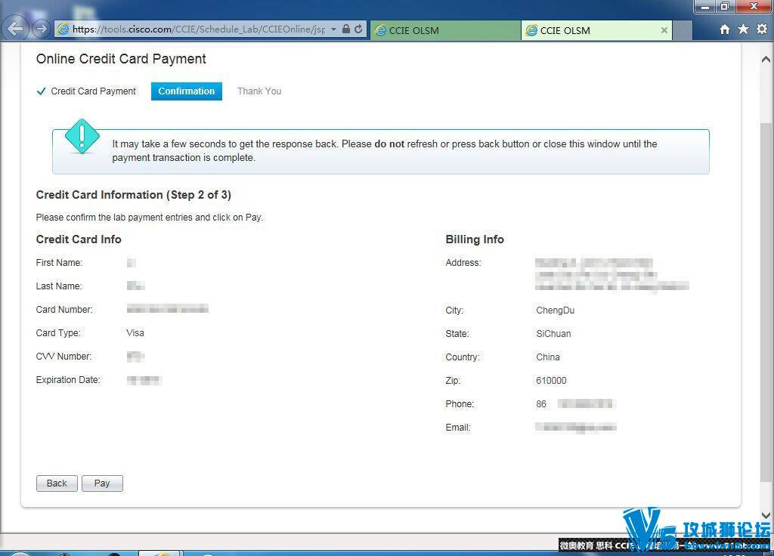774x556 pixels.
Task: Close the active CCIE OLSM tab
Action: [664, 30]
